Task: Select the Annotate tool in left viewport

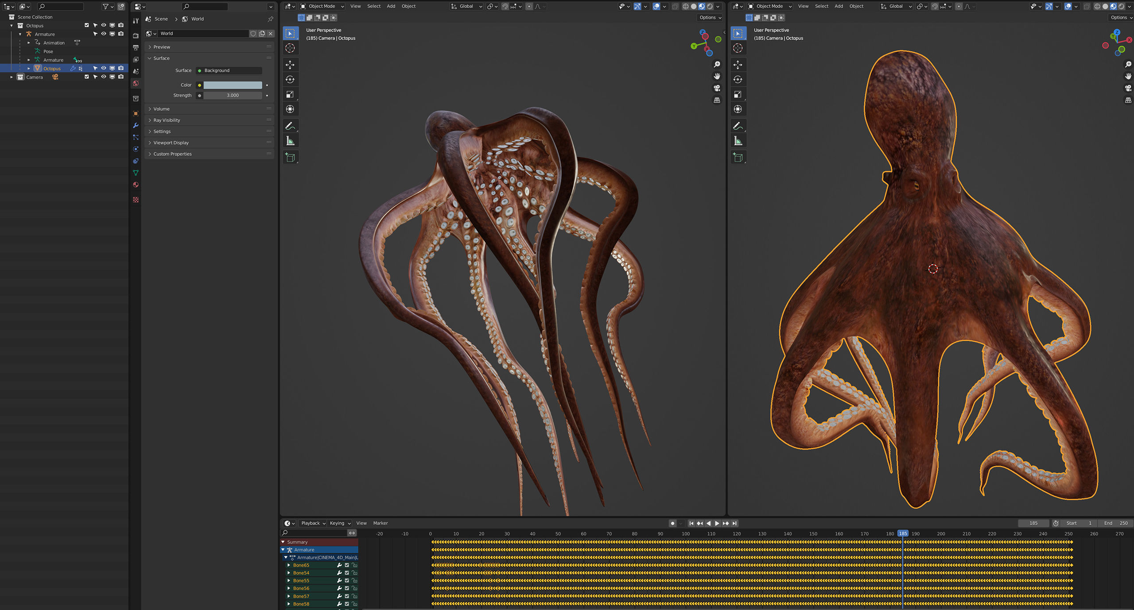Action: click(290, 126)
